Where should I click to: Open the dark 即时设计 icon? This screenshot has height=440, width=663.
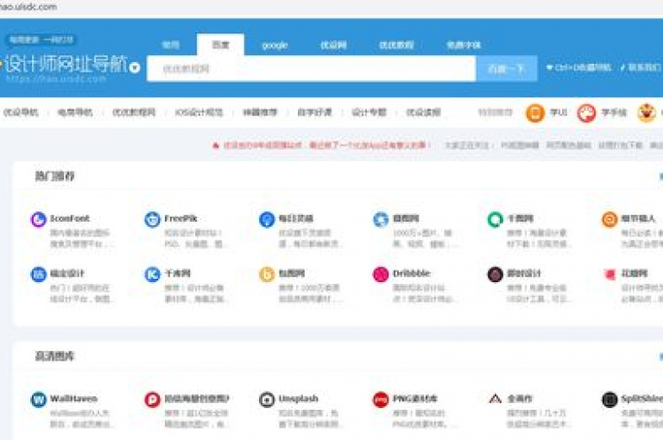(x=496, y=274)
